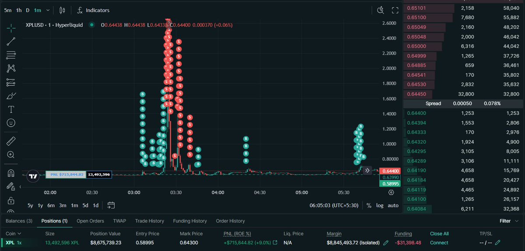Open the go-to-date calendar

click(x=111, y=205)
